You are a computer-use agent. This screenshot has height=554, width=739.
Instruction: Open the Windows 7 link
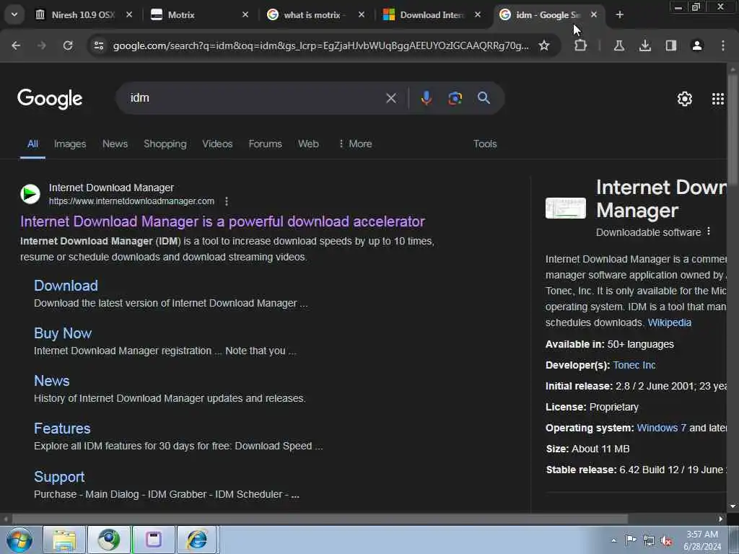click(x=661, y=428)
